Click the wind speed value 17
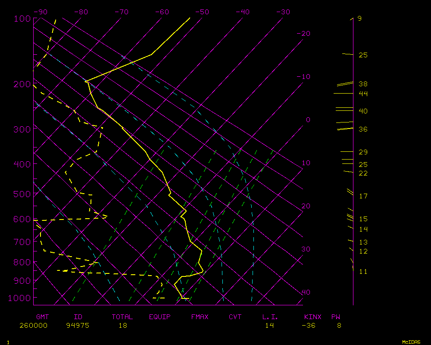This screenshot has width=431, height=345. coord(363,196)
